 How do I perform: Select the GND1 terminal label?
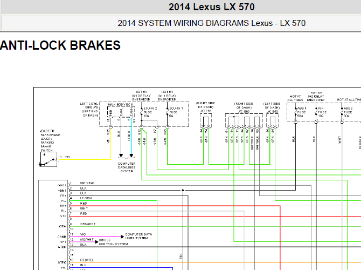(62, 185)
